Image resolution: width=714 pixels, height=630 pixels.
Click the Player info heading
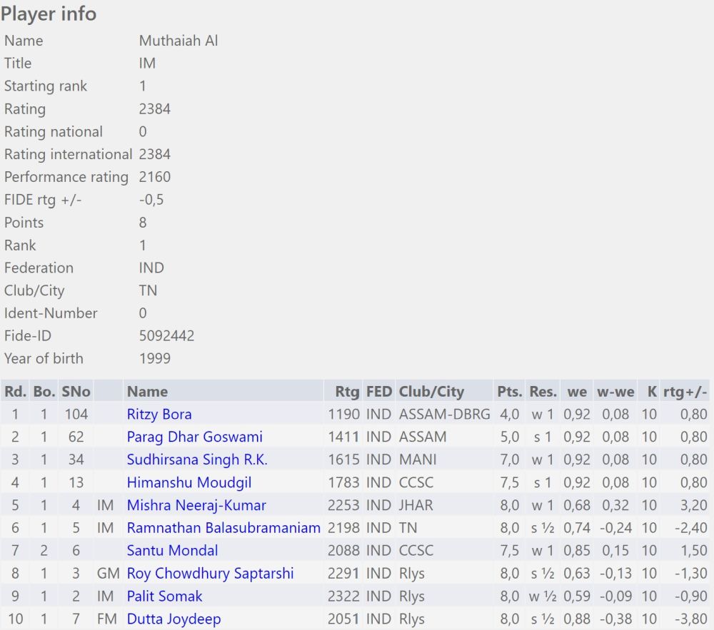49,14
